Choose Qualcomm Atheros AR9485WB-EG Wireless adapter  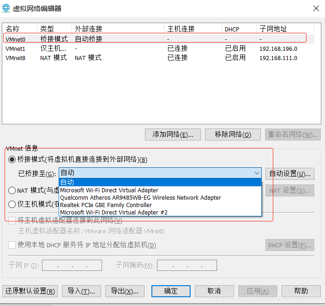click(160, 198)
